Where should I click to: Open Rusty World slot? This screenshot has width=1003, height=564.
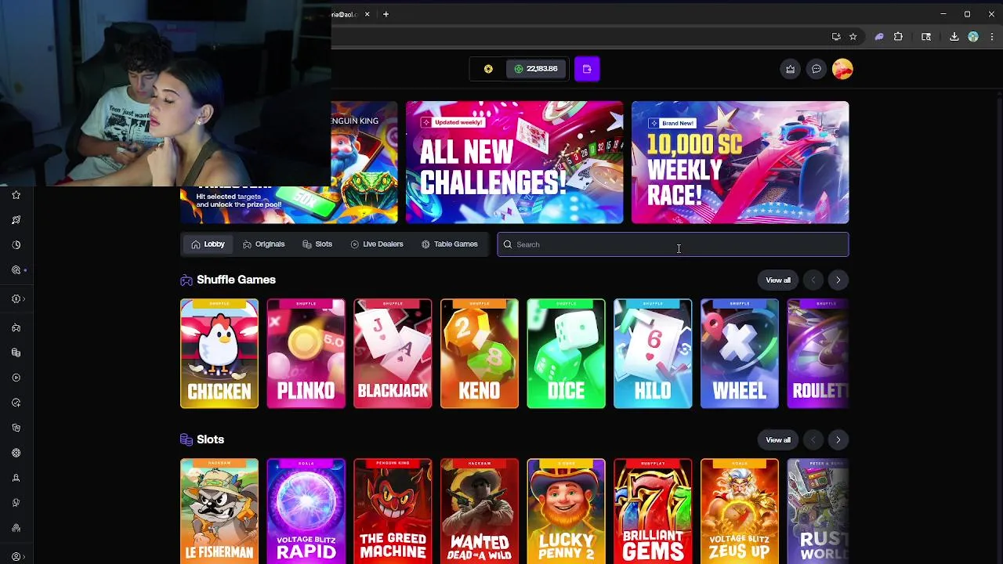click(x=818, y=512)
